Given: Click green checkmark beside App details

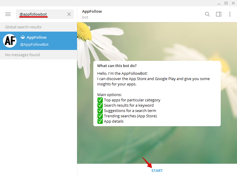Looking at the screenshot, I should pyautogui.click(x=100, y=121).
